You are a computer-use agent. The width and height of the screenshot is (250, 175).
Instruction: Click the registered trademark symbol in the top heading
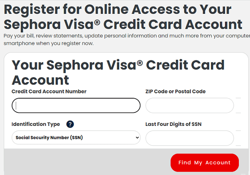[x=97, y=23]
